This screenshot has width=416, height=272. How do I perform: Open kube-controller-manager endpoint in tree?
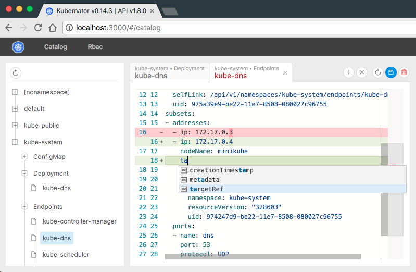(79, 221)
